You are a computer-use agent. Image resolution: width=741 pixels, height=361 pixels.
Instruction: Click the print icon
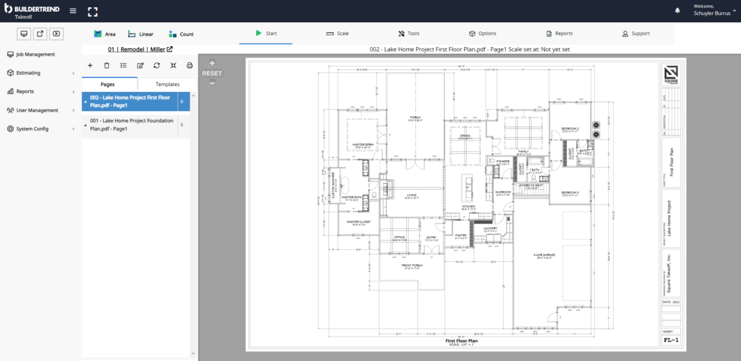190,65
